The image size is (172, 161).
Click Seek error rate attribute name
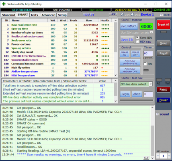pyautogui.click(x=21, y=40)
